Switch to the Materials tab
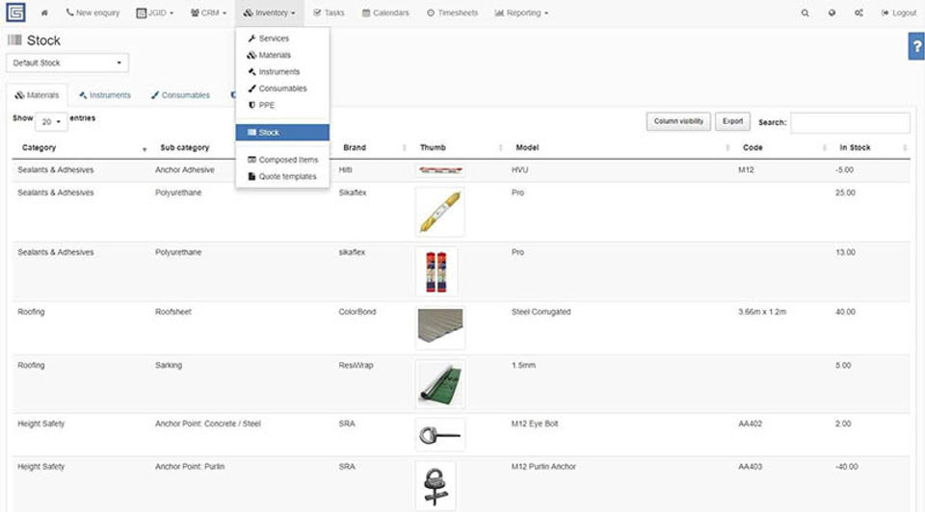The height and width of the screenshot is (512, 925). pos(38,95)
